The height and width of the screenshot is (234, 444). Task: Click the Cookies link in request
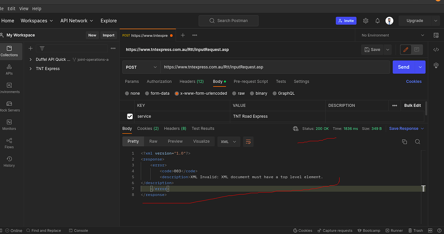(414, 81)
